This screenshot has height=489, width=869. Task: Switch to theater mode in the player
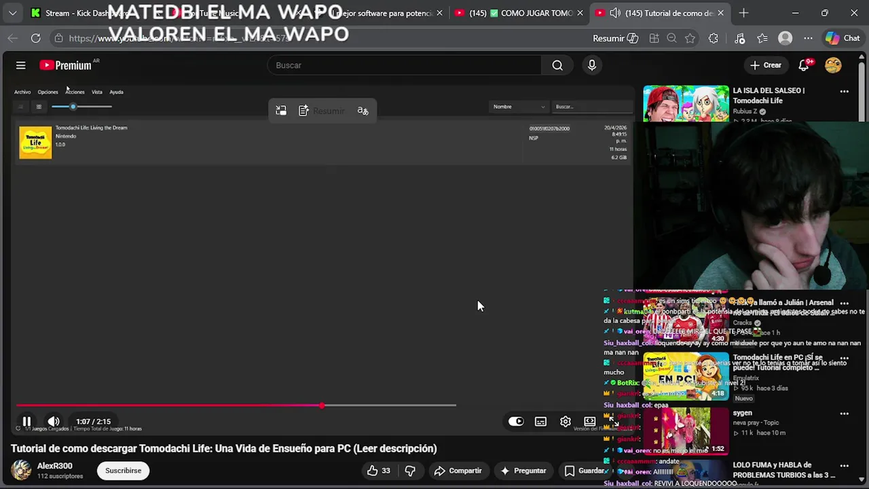(590, 422)
